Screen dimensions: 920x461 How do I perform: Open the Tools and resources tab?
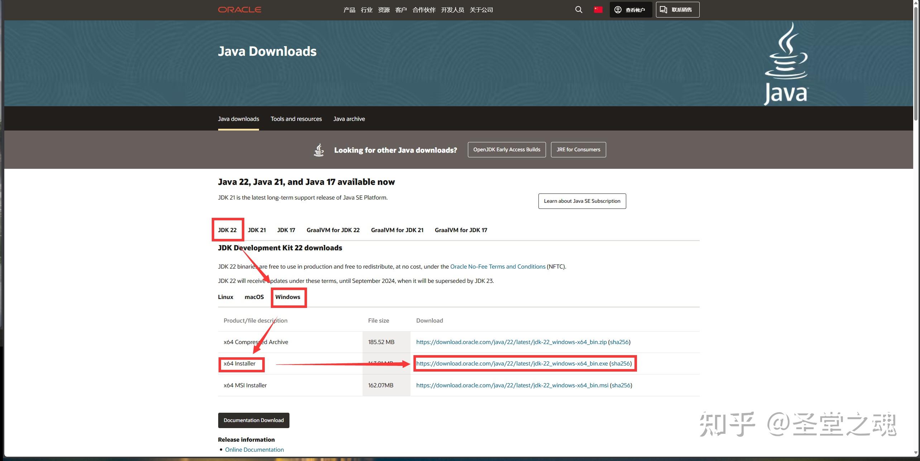point(296,119)
